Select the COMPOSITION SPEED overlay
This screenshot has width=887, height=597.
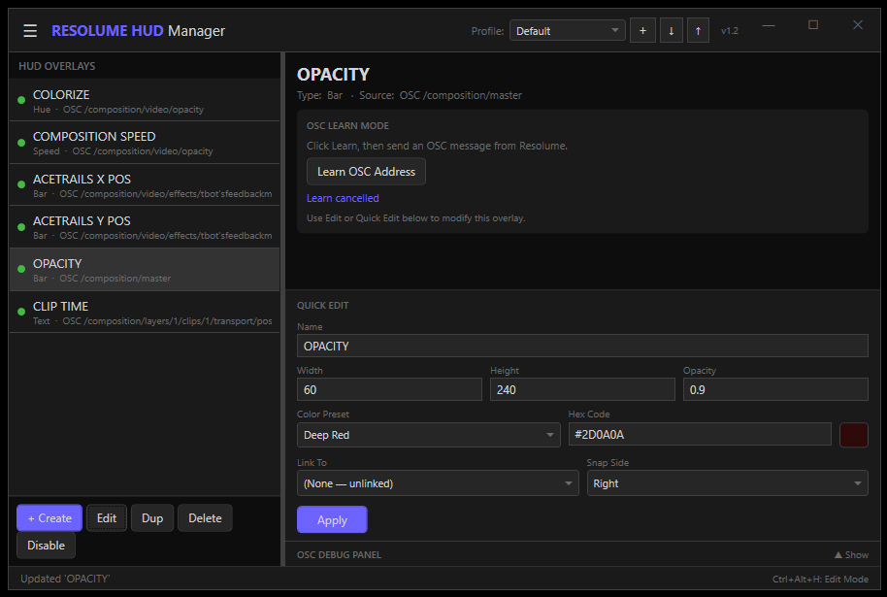pos(146,143)
